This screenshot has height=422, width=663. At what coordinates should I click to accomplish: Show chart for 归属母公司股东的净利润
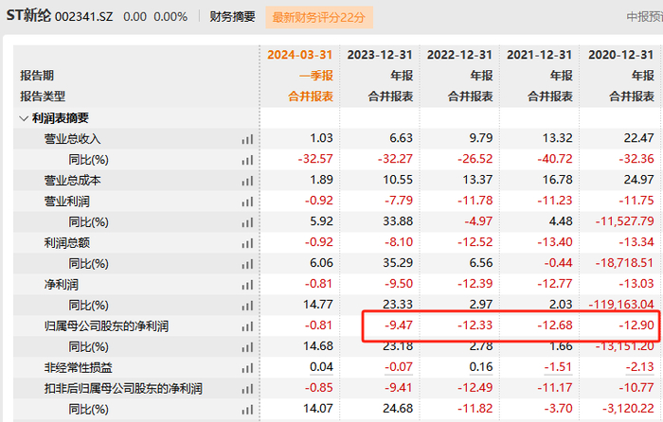248,326
